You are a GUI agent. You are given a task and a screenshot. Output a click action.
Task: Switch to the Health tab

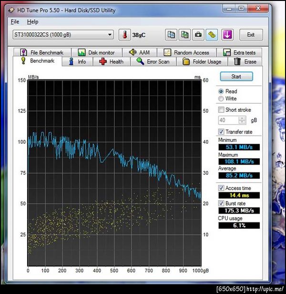tap(112, 61)
